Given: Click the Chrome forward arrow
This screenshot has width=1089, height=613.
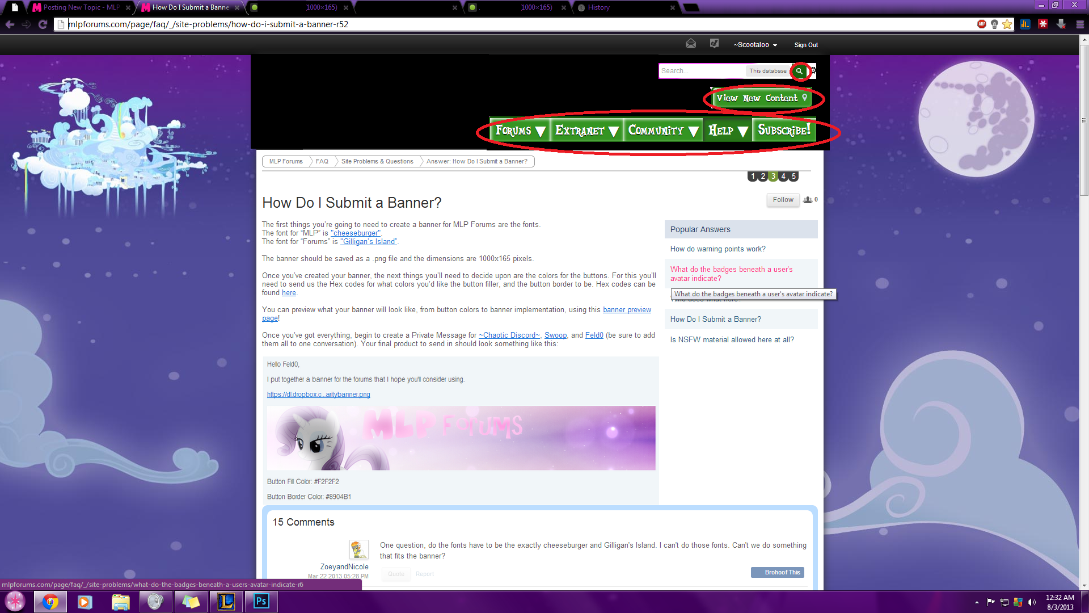Looking at the screenshot, I should tap(26, 24).
